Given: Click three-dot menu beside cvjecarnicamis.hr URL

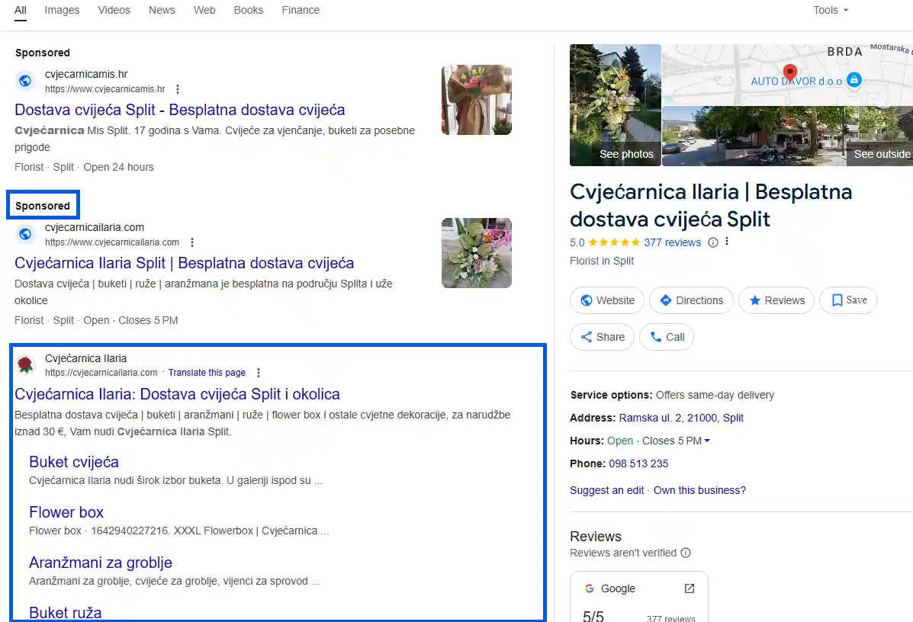Looking at the screenshot, I should pos(178,89).
